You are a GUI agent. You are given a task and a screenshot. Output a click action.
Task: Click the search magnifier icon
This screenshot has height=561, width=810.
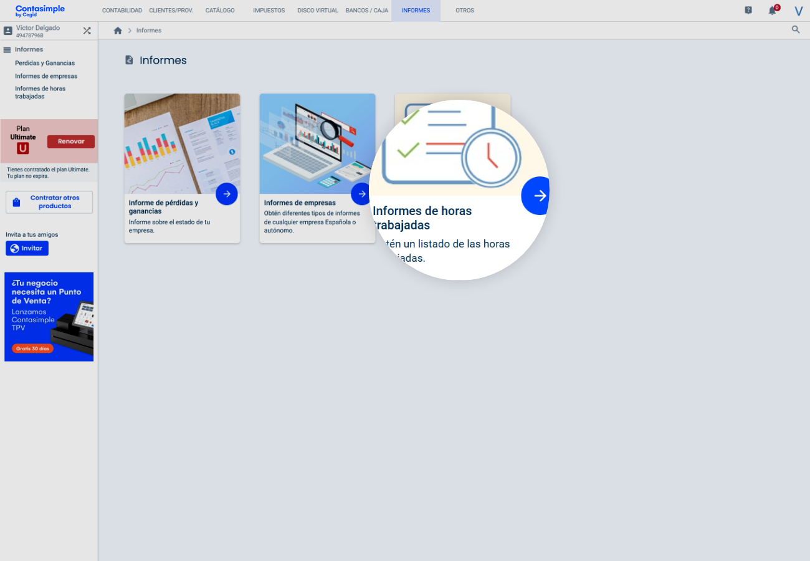click(796, 29)
